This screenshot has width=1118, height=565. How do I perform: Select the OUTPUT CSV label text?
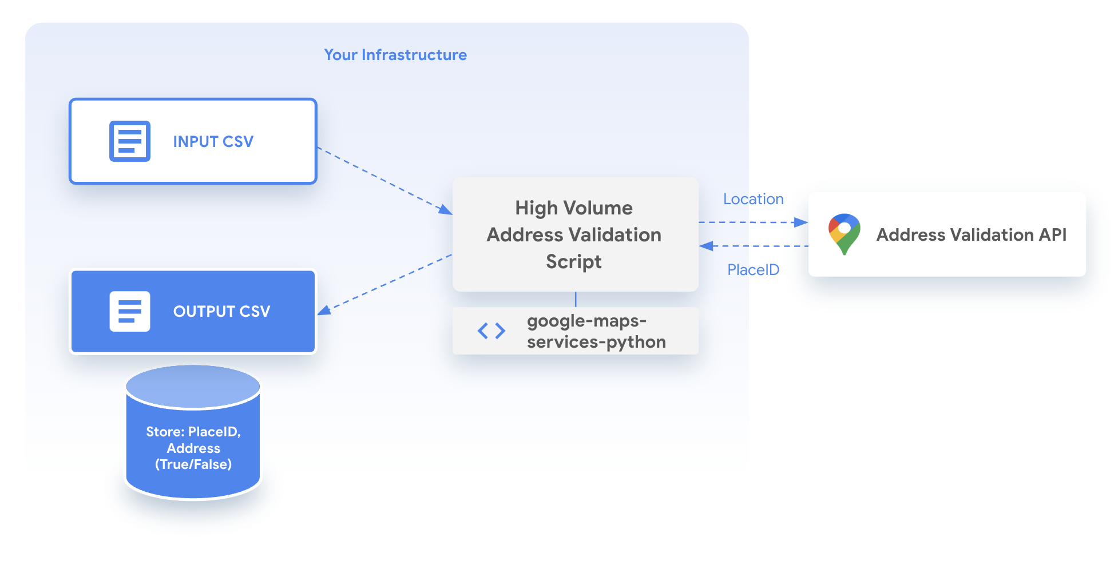[221, 312]
